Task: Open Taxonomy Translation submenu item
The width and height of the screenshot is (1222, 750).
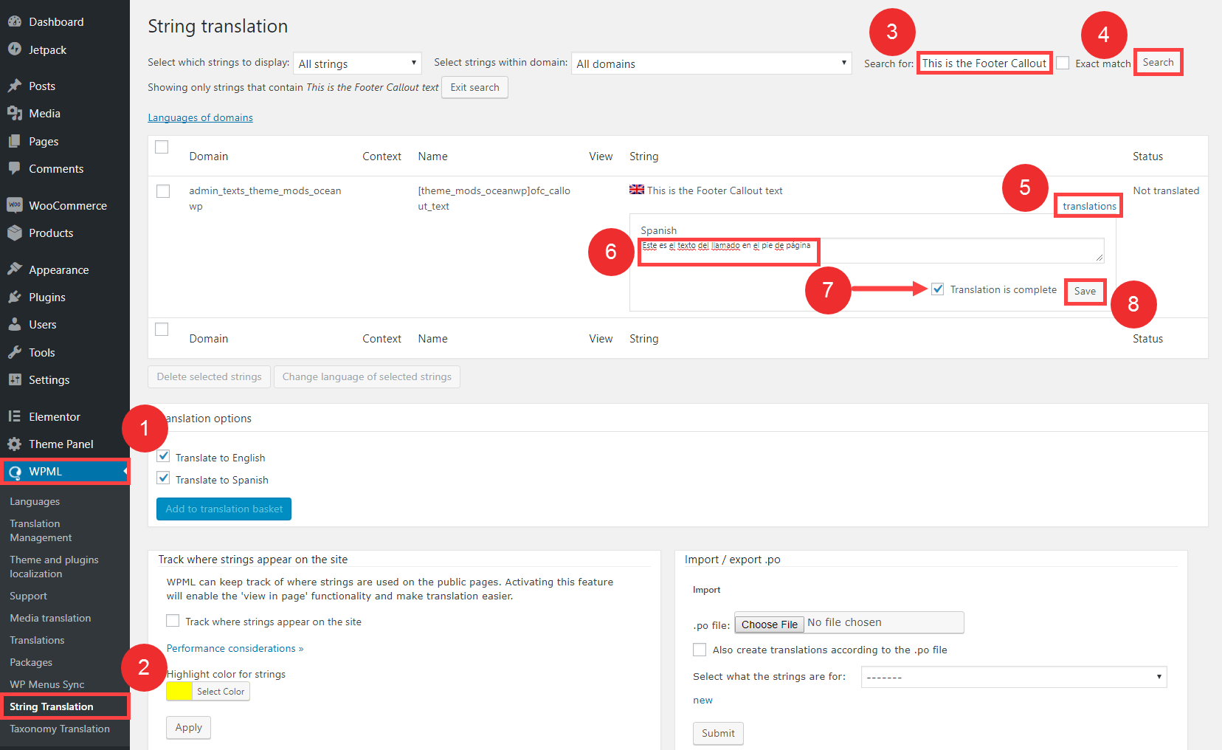Action: click(x=59, y=729)
